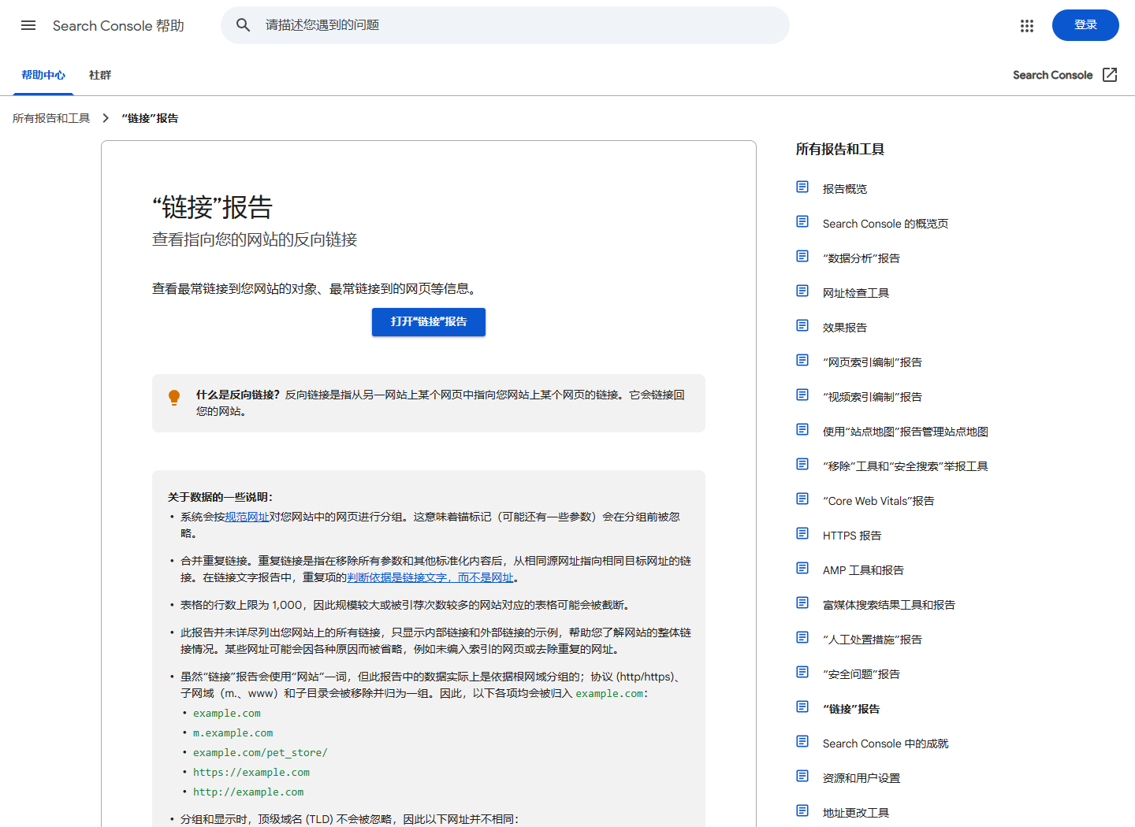Click the document icon beside HTTPS 报告
Screen dimensions: 1135x827
[x=802, y=533]
